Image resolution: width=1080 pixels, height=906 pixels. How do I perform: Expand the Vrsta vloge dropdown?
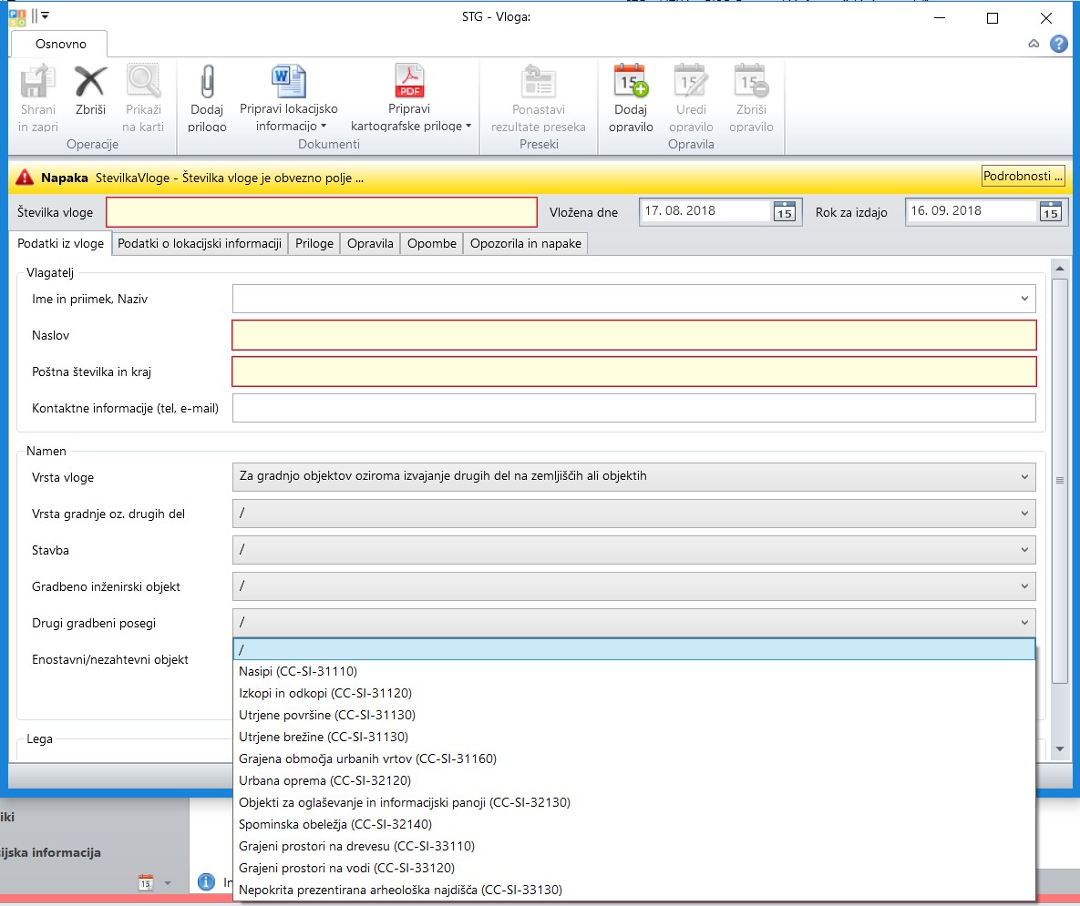pyautogui.click(x=1024, y=476)
